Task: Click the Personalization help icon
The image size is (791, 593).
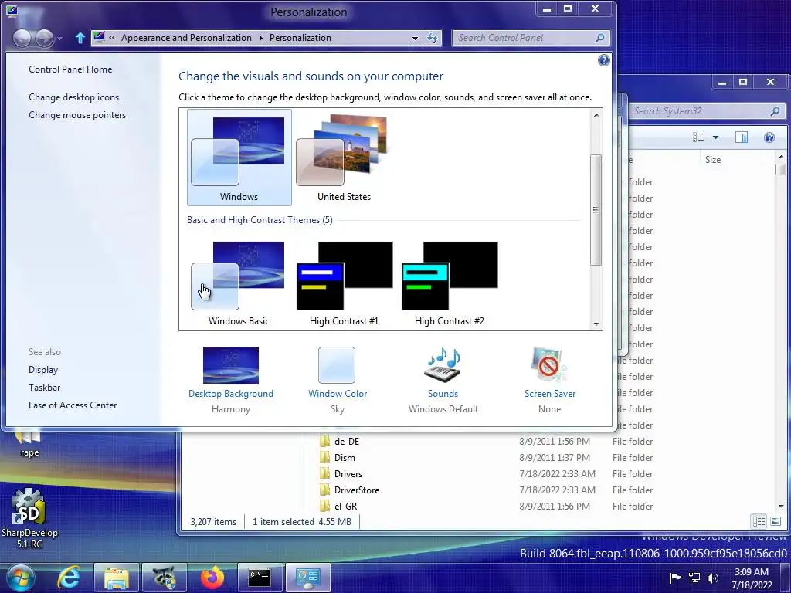Action: coord(603,60)
